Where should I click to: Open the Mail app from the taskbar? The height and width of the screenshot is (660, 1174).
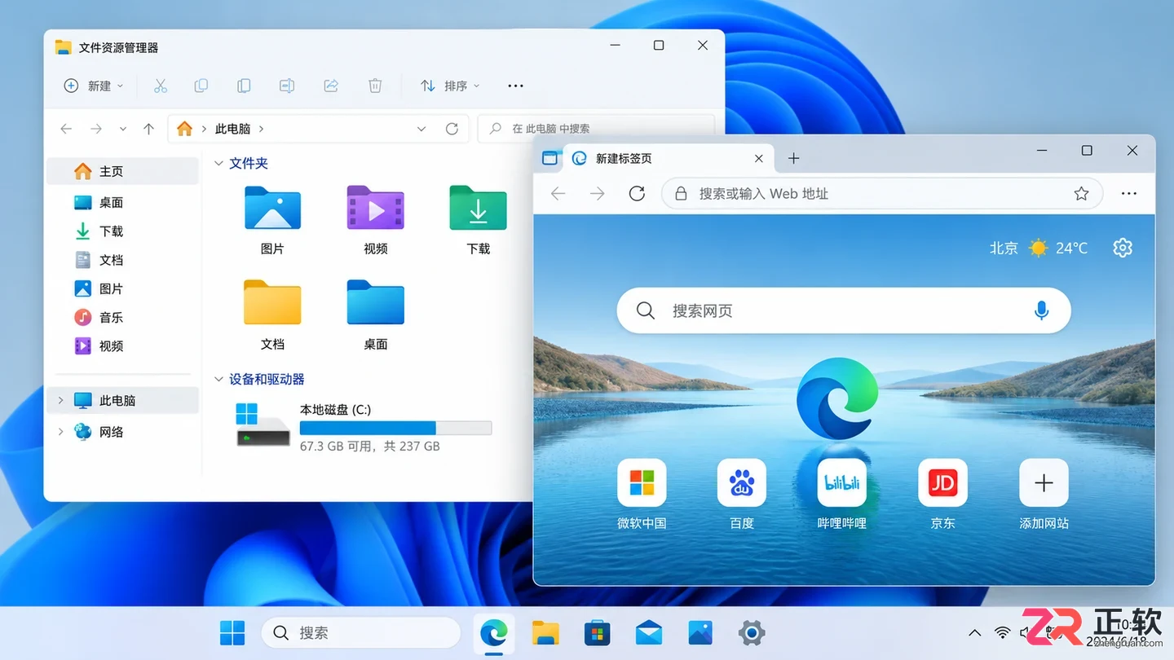(649, 633)
